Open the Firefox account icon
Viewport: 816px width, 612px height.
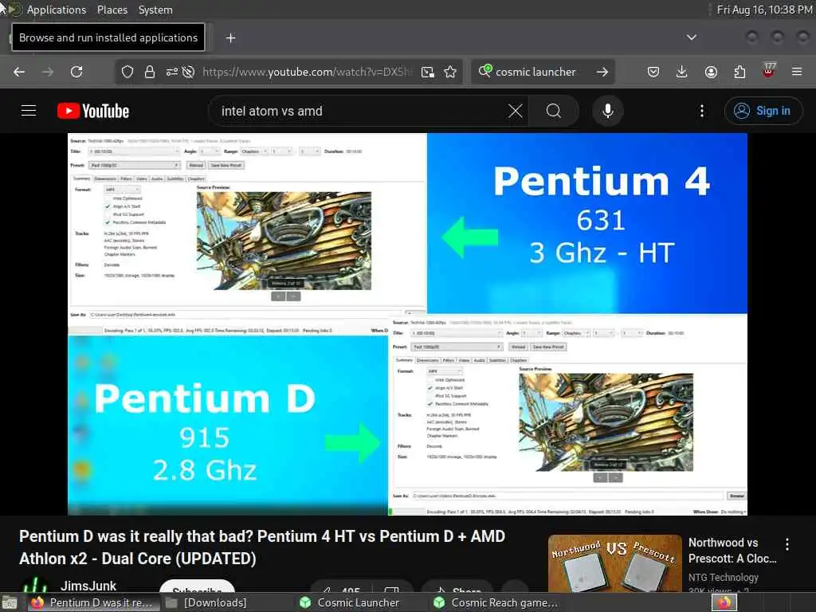click(x=711, y=72)
